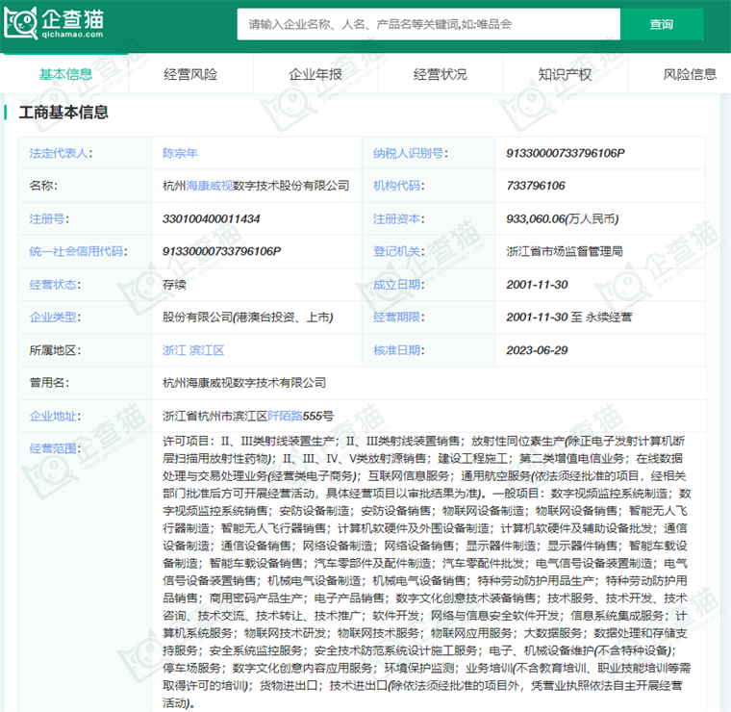Viewport: 731px width, 712px height.
Task: Click the 查询 search button
Action: pyautogui.click(x=662, y=24)
